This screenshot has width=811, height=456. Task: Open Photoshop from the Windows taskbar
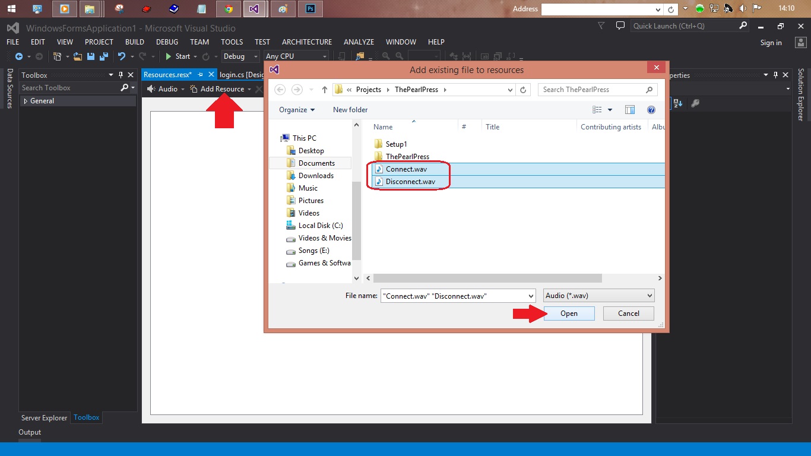311,9
